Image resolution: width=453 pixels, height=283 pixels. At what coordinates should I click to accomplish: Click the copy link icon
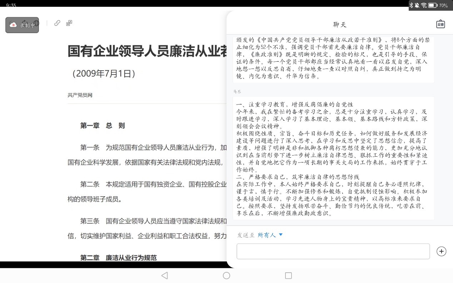point(57,23)
